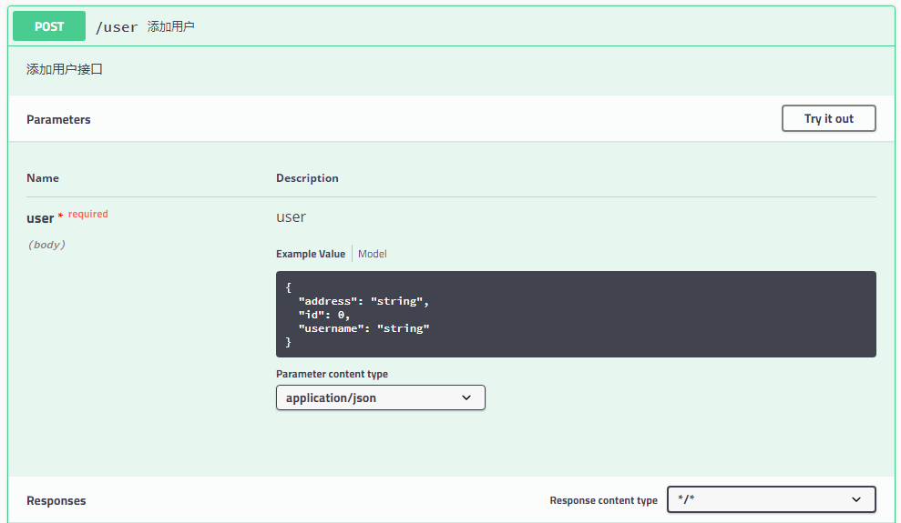
Task: Collapse the /user endpoint path
Action: [117, 27]
